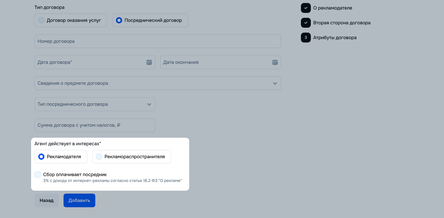The height and width of the screenshot is (218, 444).
Task: Go to О рекламодателе step
Action: (x=332, y=8)
